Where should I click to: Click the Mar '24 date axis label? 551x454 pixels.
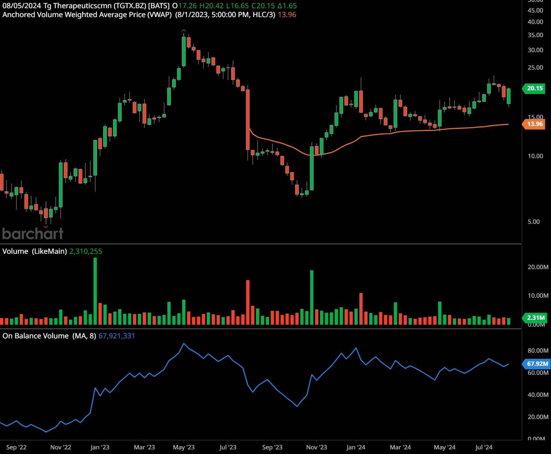(400, 447)
